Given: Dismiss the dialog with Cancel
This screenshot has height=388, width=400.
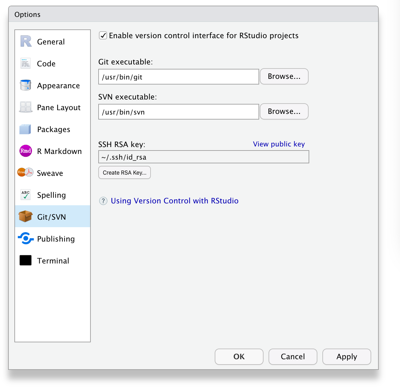Looking at the screenshot, I should tap(293, 357).
